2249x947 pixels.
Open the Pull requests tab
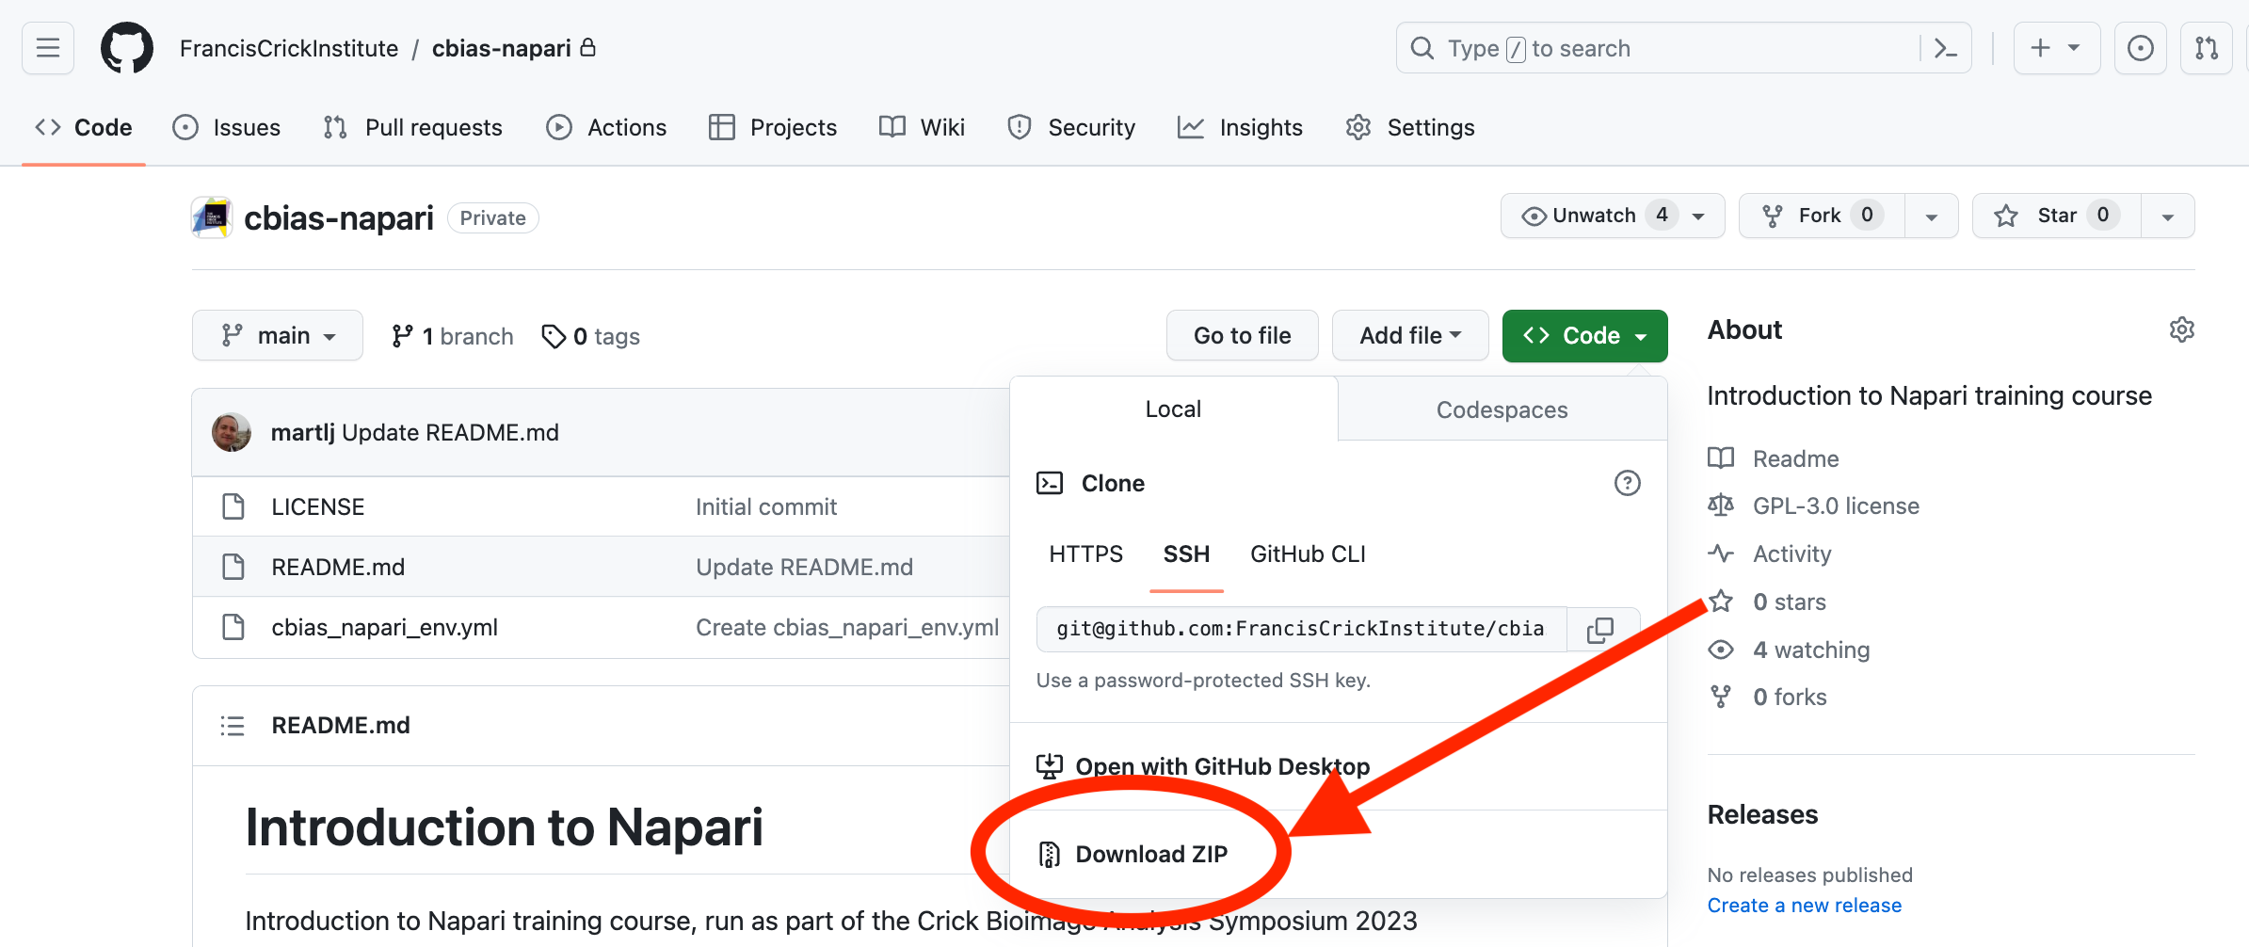[413, 127]
